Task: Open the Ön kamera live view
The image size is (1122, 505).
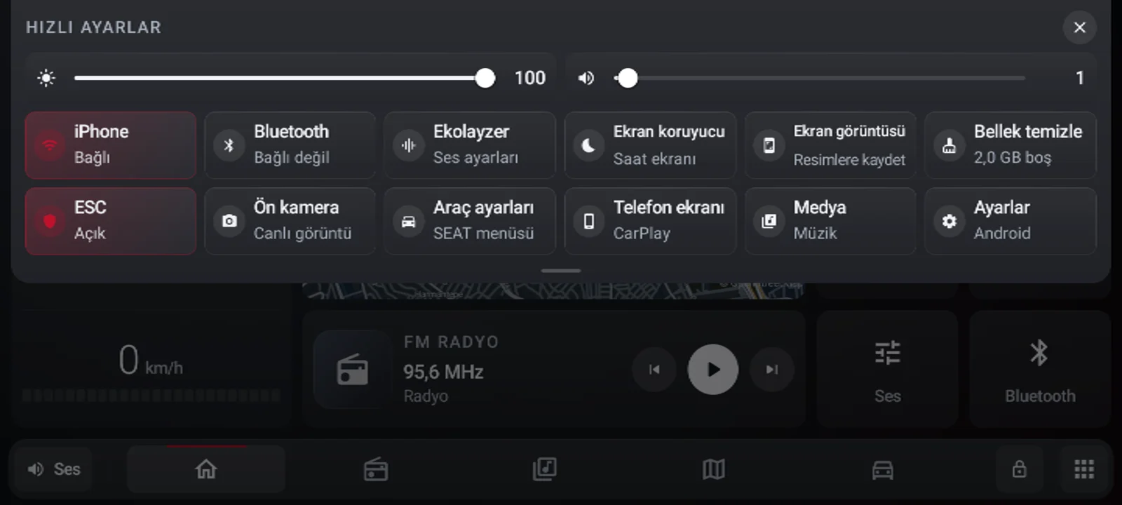Action: coord(290,221)
